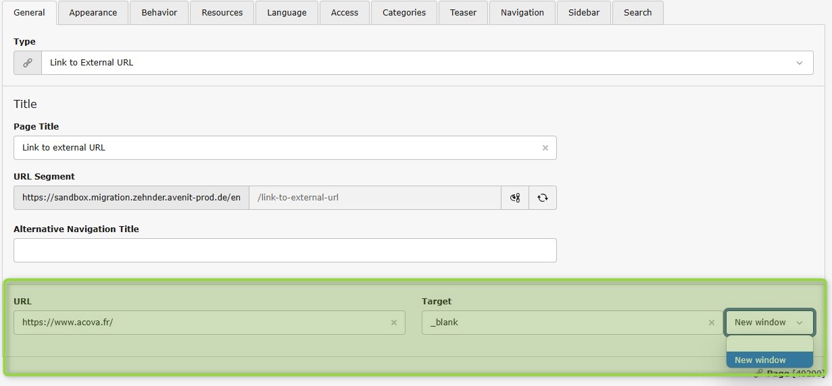Switch to the Access tab
This screenshot has height=386, width=832.
[x=345, y=12]
